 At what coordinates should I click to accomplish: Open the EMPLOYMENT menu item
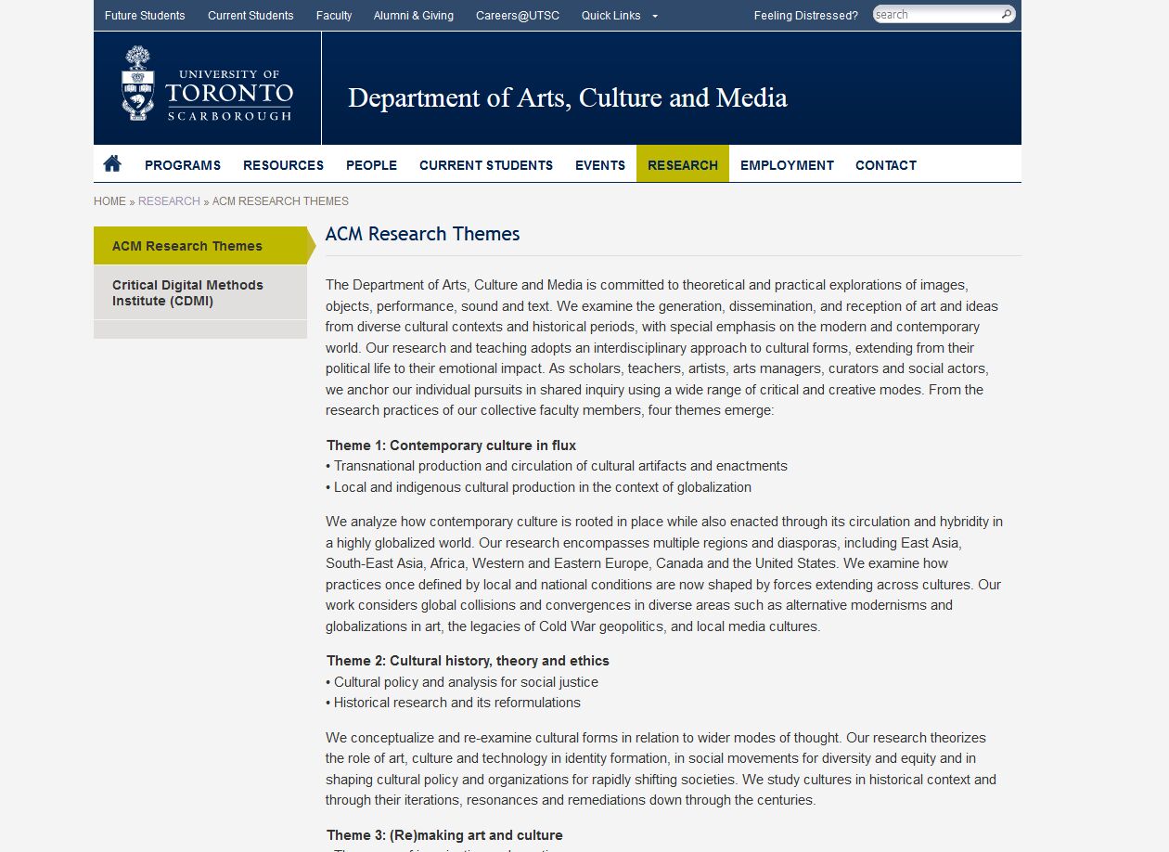coord(787,165)
